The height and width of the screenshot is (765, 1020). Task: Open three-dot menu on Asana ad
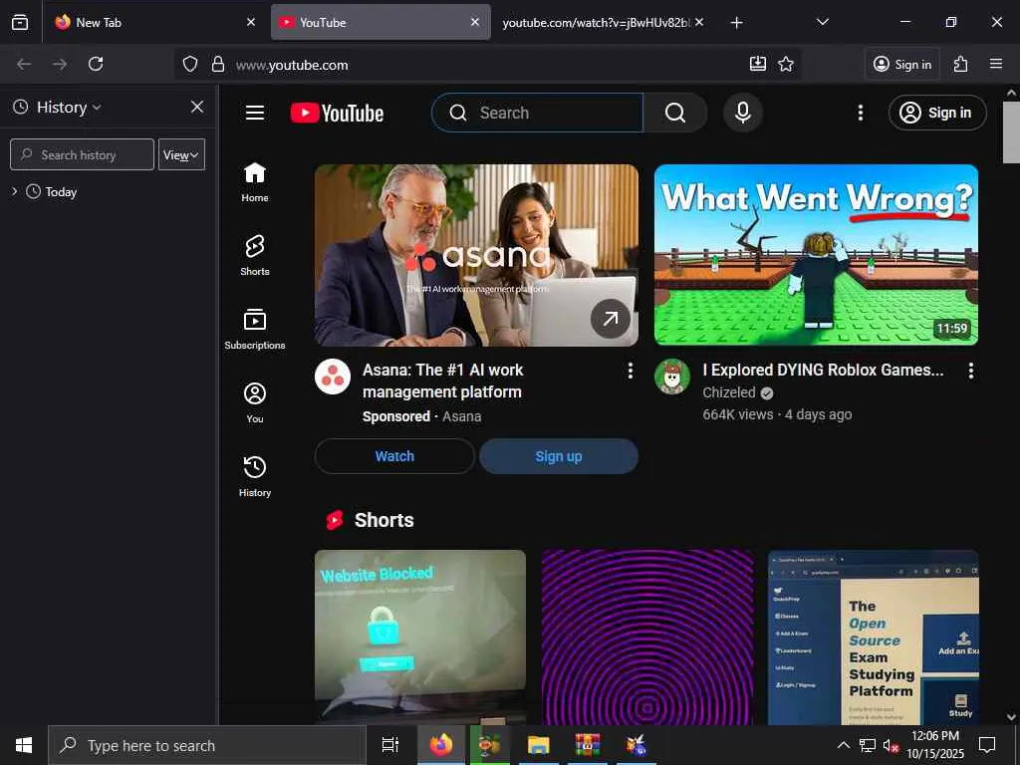point(630,371)
